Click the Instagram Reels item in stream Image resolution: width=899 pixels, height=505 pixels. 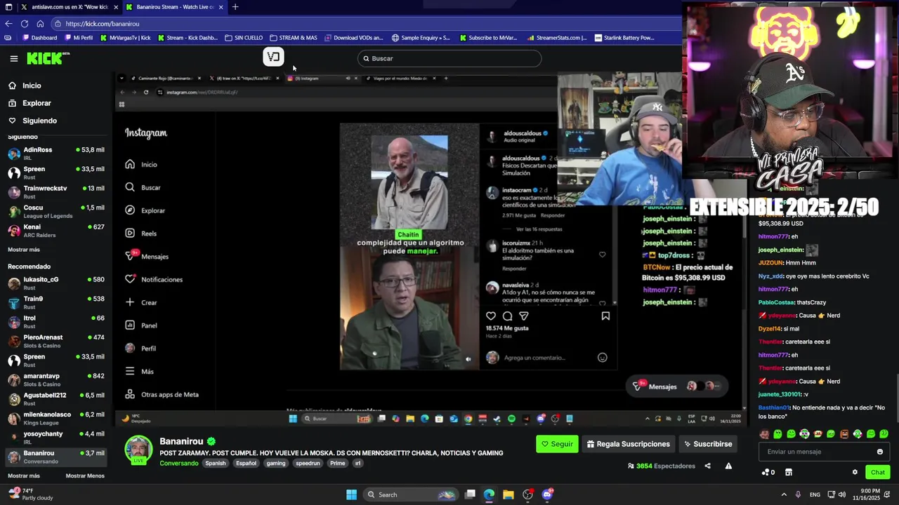pyautogui.click(x=141, y=234)
